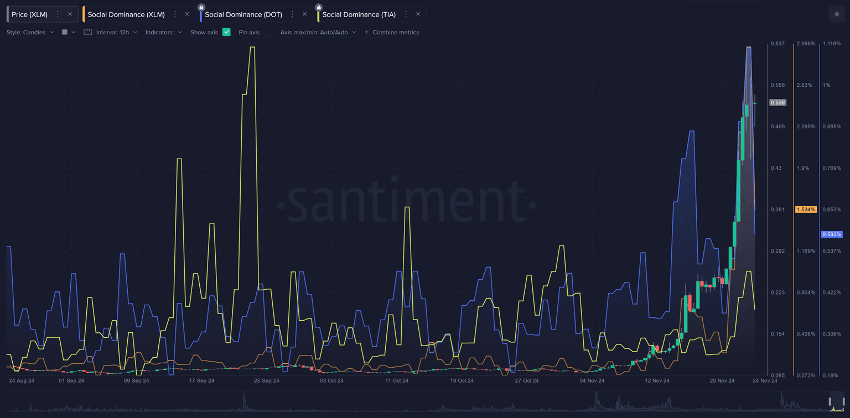
Task: Remove Social Dominance (XLM) from chart
Action: coord(187,14)
